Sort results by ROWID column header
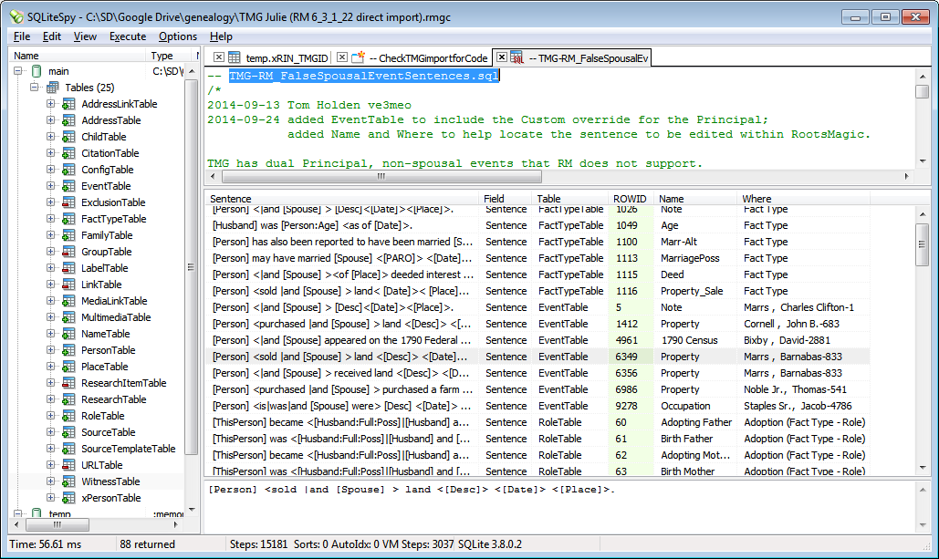This screenshot has height=559, width=939. click(630, 199)
